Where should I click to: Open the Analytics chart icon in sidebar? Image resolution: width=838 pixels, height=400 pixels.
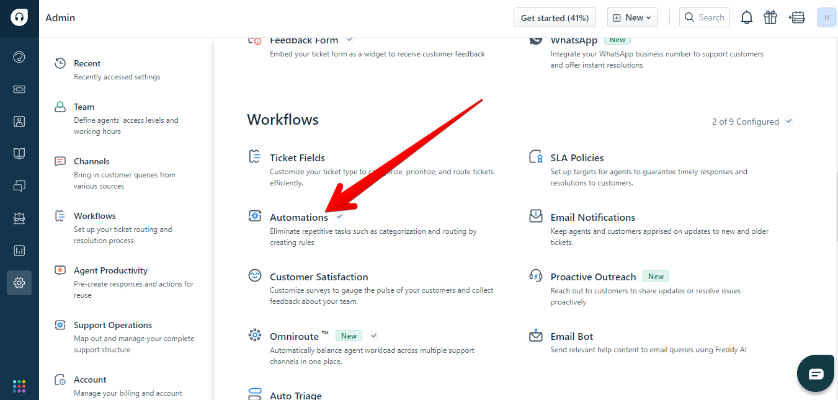19,251
